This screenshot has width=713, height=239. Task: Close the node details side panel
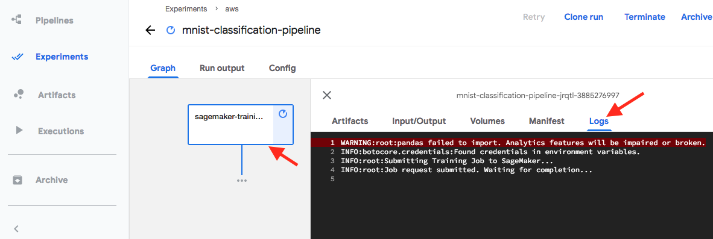coord(326,95)
